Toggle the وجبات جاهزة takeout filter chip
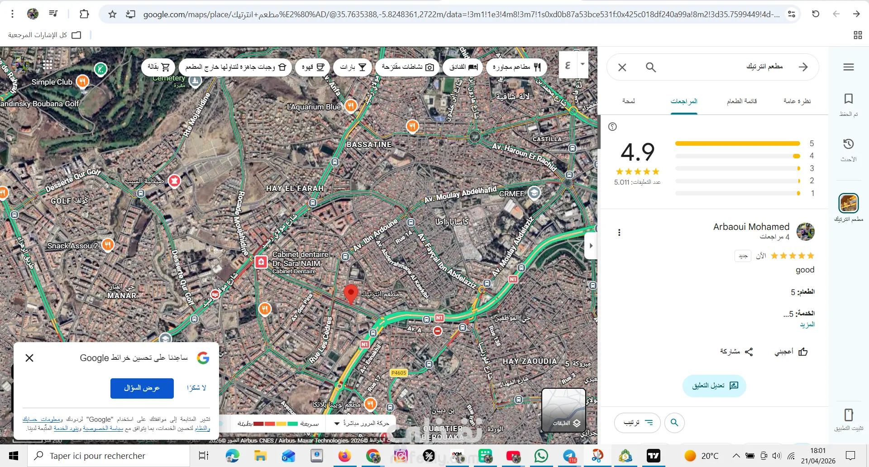 [x=235, y=67]
